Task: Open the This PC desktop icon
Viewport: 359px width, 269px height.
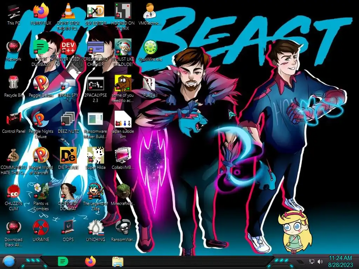Action: (x=14, y=12)
